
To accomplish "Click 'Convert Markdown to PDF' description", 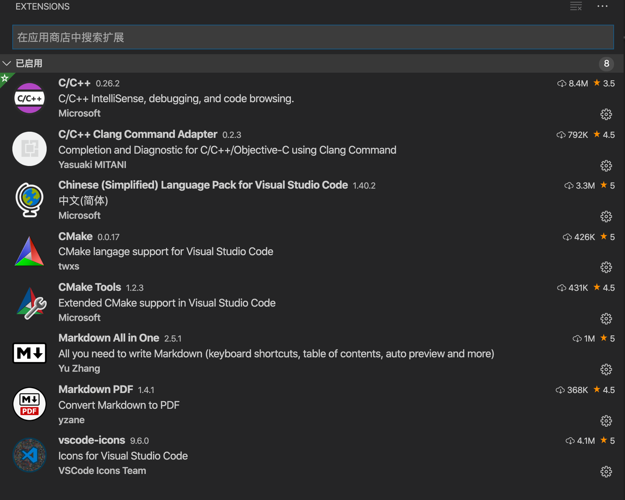I will 119,405.
